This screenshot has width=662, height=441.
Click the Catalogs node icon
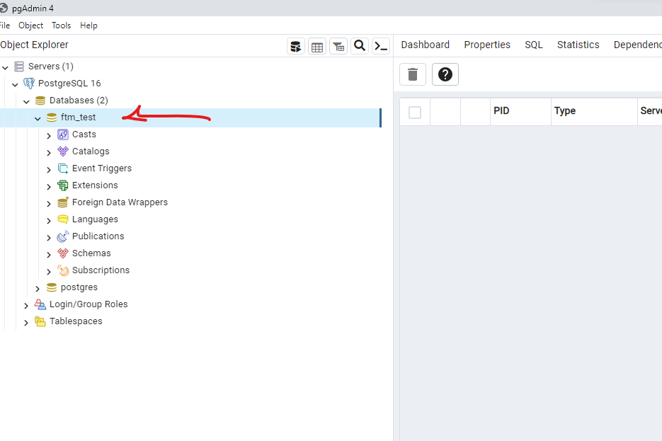[x=63, y=151]
